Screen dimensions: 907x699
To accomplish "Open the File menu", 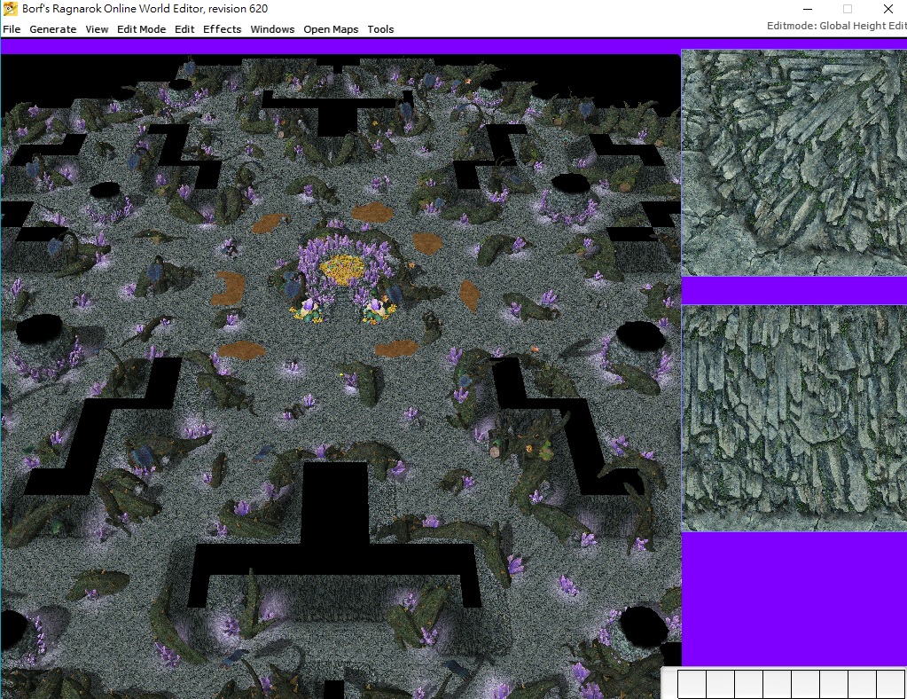I will [12, 29].
